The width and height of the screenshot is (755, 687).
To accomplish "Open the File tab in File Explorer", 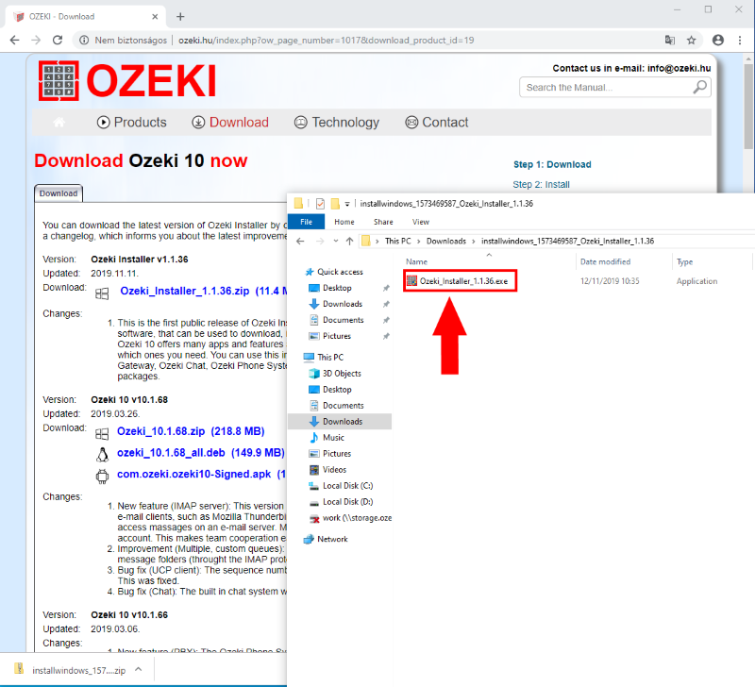I will tap(306, 222).
